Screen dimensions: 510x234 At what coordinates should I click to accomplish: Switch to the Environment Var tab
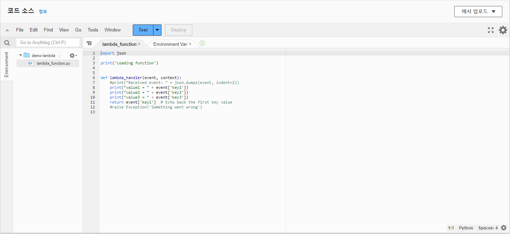(x=170, y=44)
